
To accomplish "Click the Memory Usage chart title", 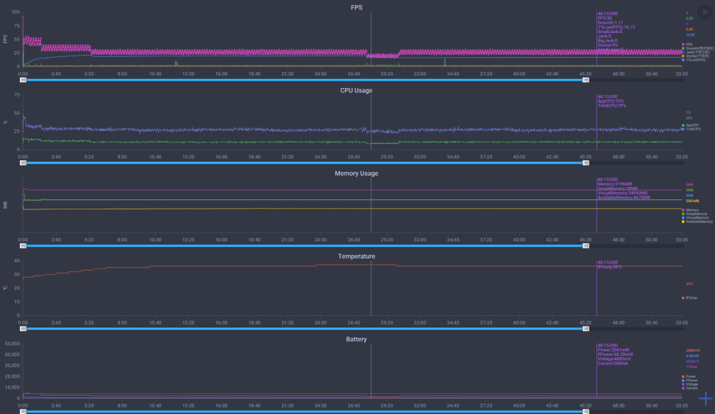I will click(x=356, y=174).
